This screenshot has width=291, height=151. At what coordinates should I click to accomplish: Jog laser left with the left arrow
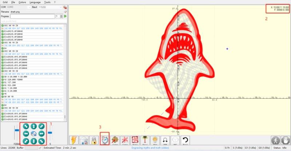pos(26,134)
